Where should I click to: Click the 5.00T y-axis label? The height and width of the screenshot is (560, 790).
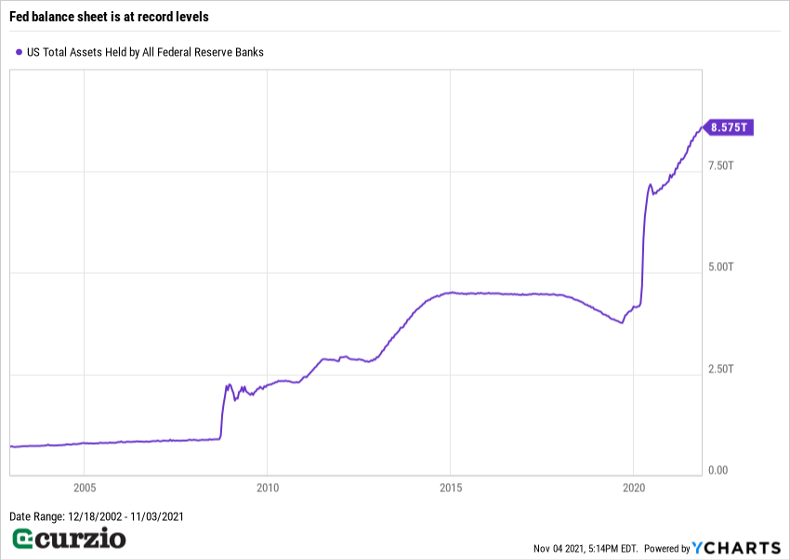coord(721,267)
